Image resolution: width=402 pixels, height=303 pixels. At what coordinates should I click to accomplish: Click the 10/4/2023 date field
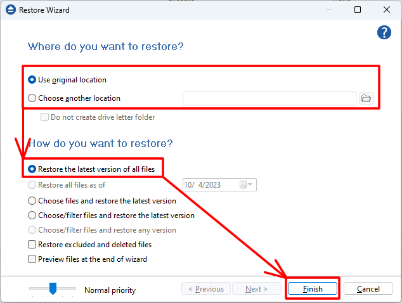(219, 185)
